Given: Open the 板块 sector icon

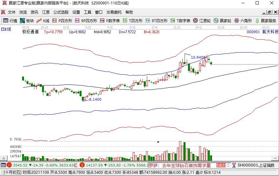Looking at the screenshot, I should [x=27, y=21].
